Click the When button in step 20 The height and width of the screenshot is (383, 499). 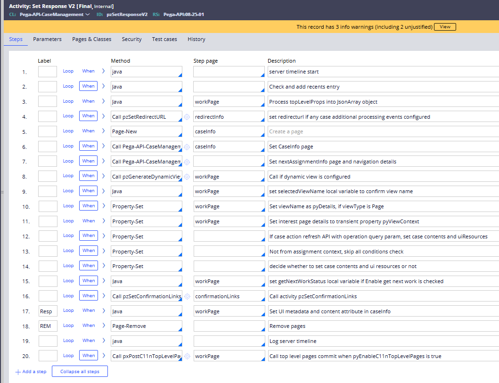click(x=89, y=355)
